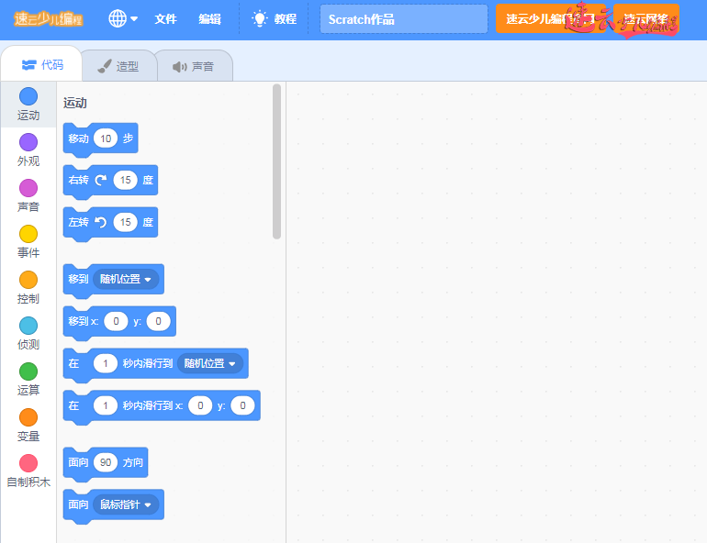
Task: Click the Scratch作品 project title field
Action: [403, 18]
